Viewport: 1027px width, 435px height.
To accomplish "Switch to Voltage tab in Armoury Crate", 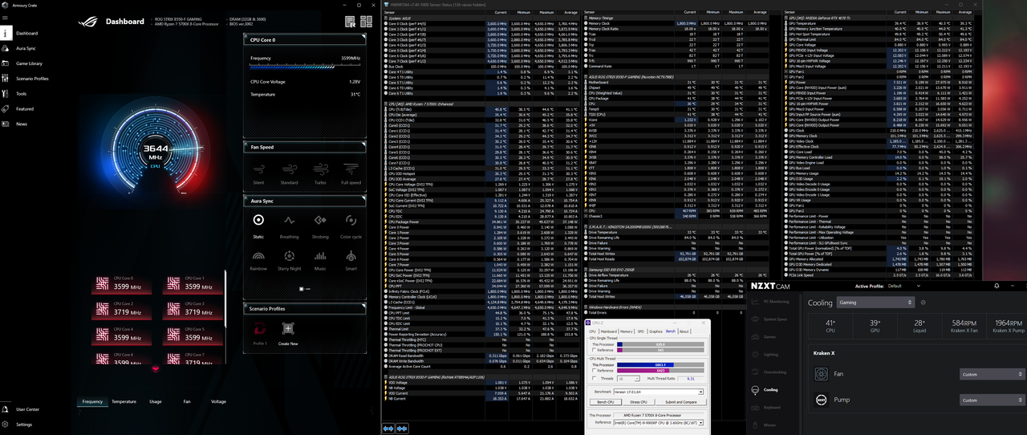I will point(218,401).
